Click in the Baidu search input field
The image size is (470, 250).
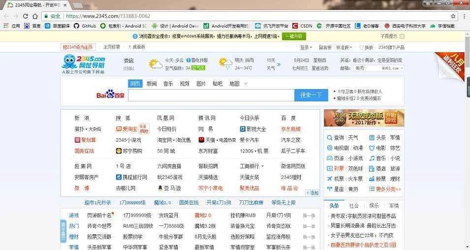coord(211,95)
